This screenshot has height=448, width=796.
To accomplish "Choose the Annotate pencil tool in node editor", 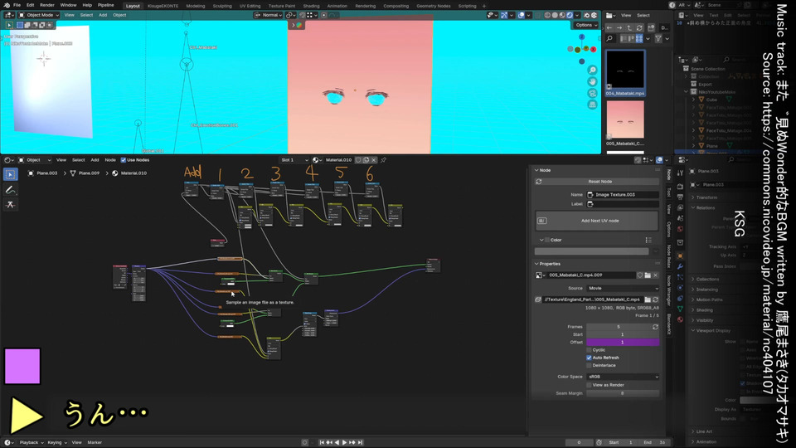I will pyautogui.click(x=10, y=189).
